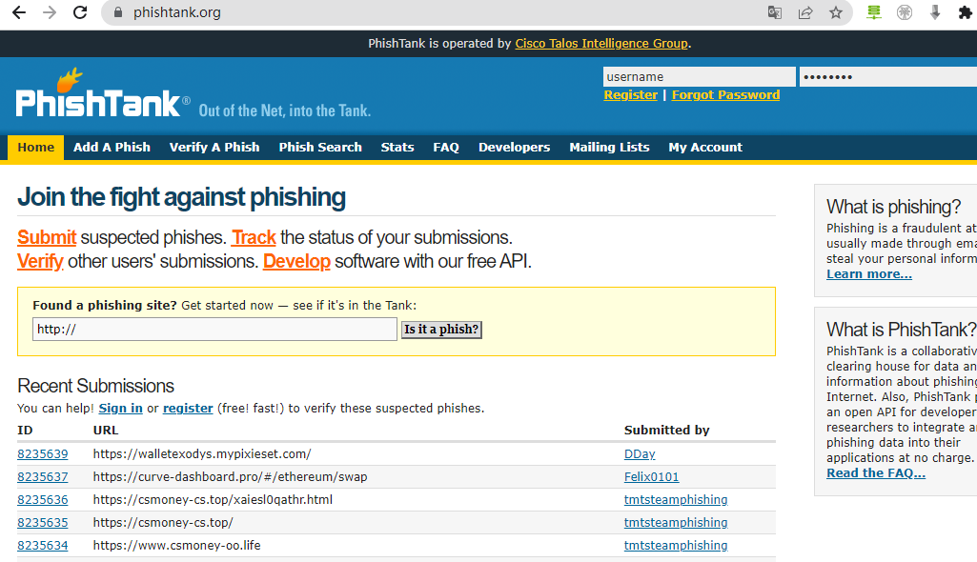Select URL text csmoney-cs.top/xaiesl0qathr.html
Image resolution: width=977 pixels, height=562 pixels.
point(213,500)
